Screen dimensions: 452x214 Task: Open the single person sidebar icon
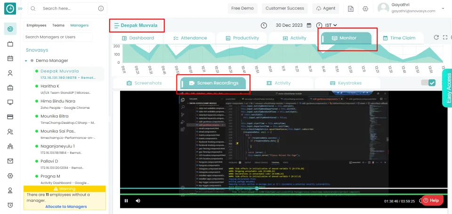click(10, 73)
